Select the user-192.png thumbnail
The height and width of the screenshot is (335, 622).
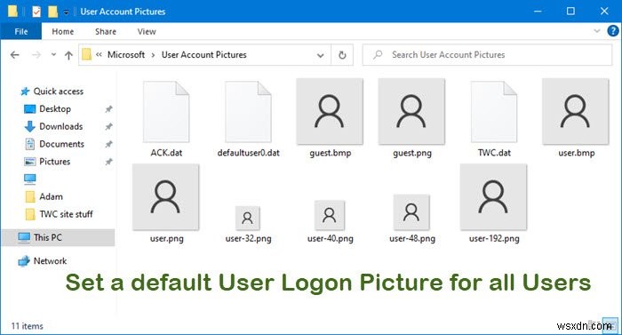tap(493, 197)
